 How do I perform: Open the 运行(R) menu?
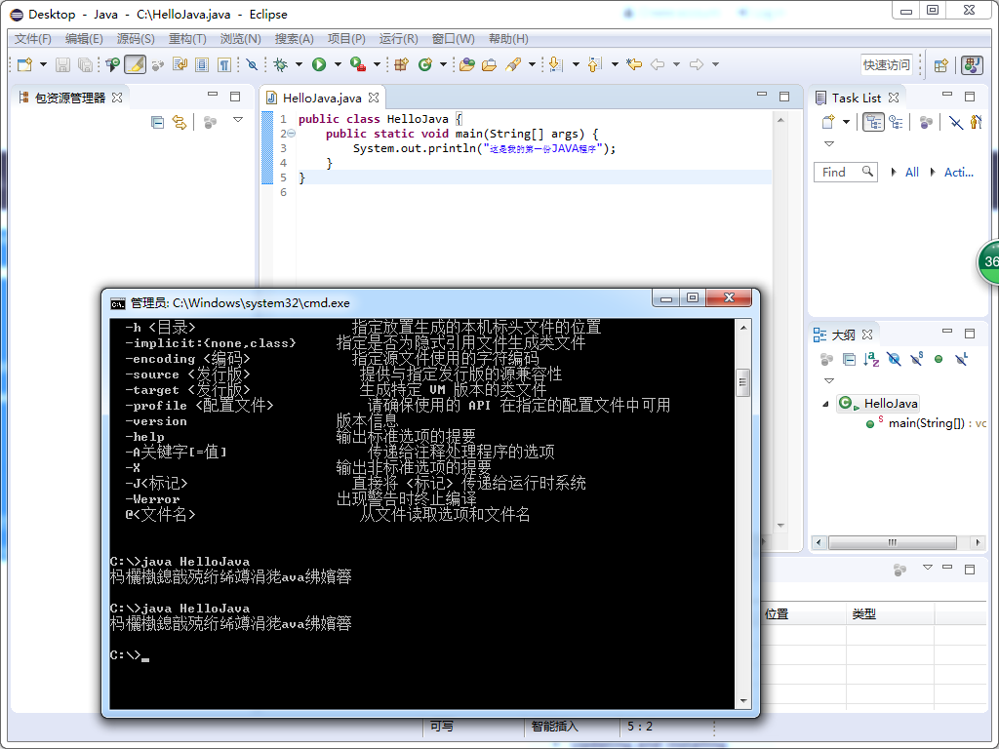399,39
